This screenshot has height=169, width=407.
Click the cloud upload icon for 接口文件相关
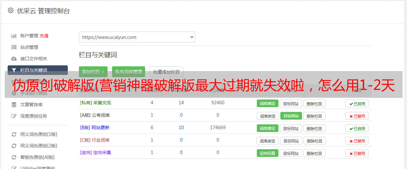coord(14,59)
